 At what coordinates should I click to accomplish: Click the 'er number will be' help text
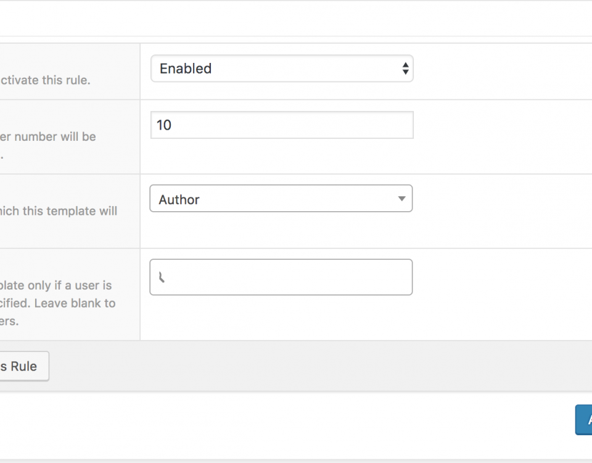(x=48, y=136)
